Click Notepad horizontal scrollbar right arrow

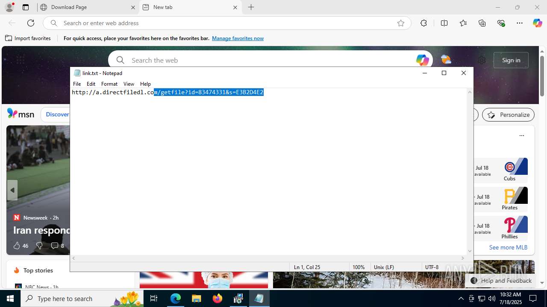click(463, 258)
